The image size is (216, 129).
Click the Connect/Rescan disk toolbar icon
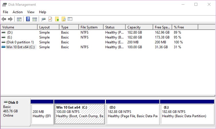coord(43,19)
